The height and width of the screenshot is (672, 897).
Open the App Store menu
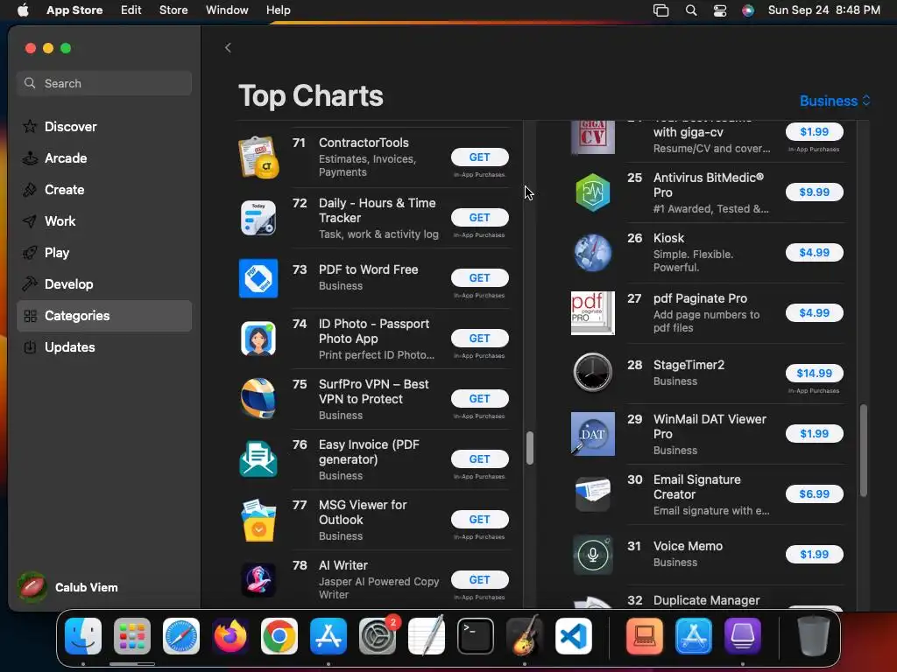pyautogui.click(x=74, y=10)
